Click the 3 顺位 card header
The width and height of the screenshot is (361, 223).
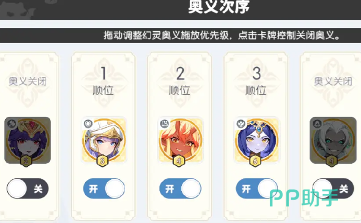(256, 81)
